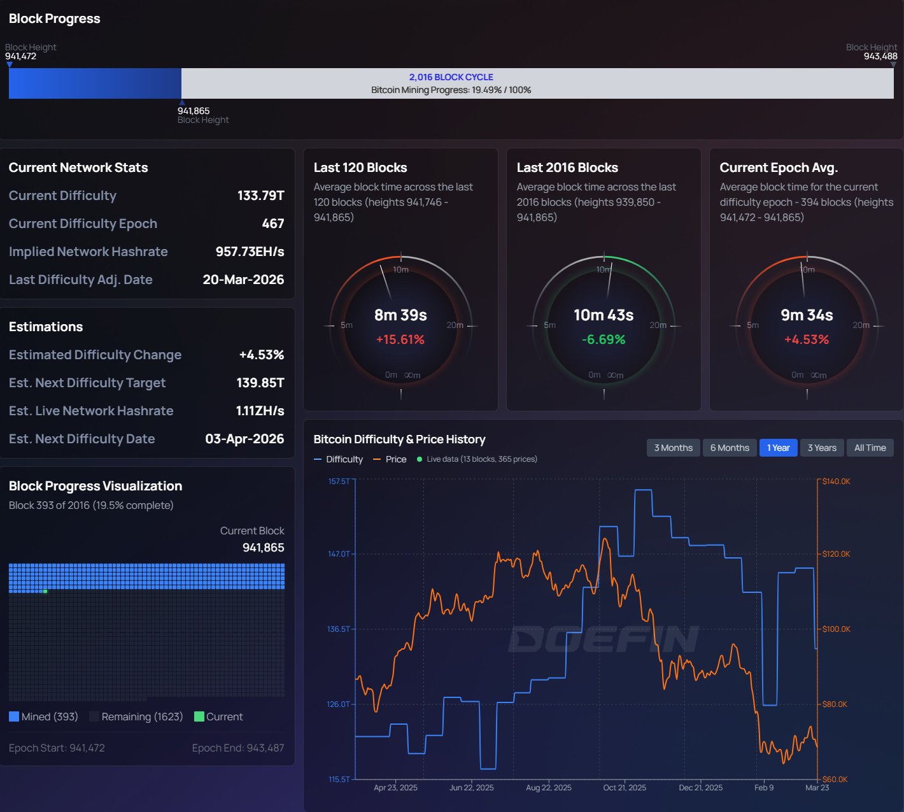The height and width of the screenshot is (812, 904).
Task: Toggle the Difficulty series in chart legend
Action: tap(338, 459)
